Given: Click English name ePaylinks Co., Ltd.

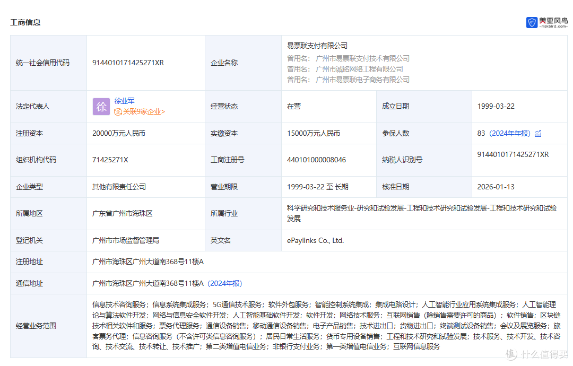Looking at the screenshot, I should (x=315, y=241).
